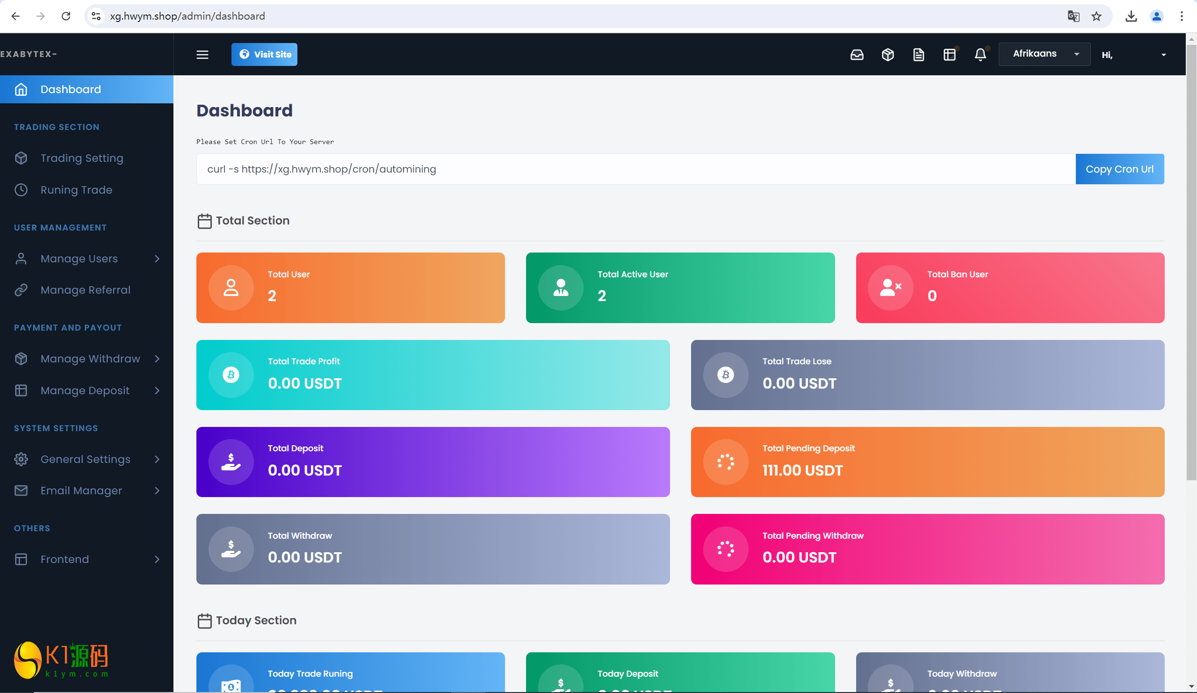
Task: Select the Manage Referral menu item
Action: point(86,289)
